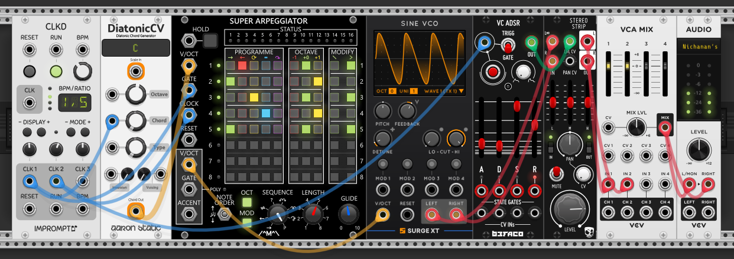Click the Sine VCO PITCH knob
The image size is (734, 259).
click(383, 110)
